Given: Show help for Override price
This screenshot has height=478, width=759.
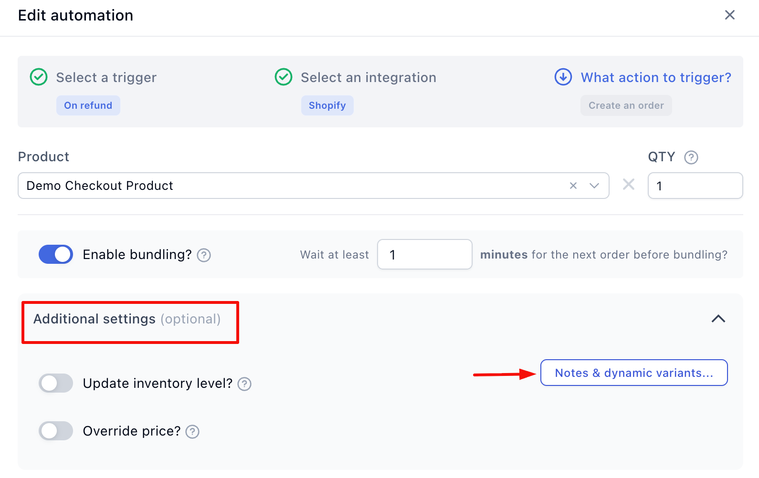Looking at the screenshot, I should coord(192,432).
